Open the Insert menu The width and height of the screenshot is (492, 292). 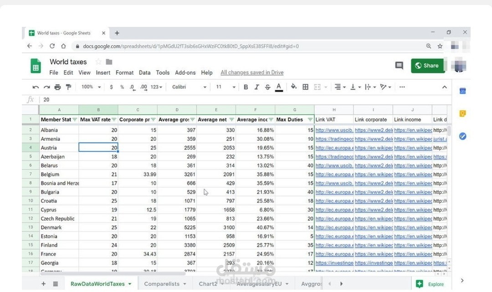[x=103, y=72]
